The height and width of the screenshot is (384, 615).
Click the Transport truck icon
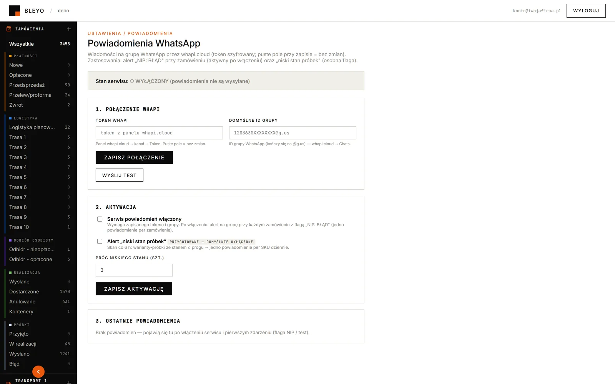9,382
